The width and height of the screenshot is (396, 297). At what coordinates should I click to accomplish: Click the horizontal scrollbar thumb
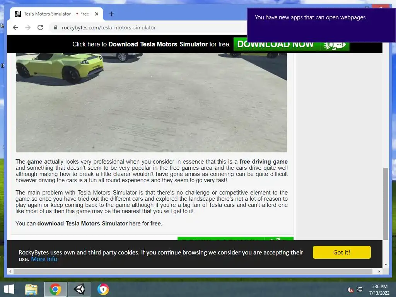click(x=193, y=271)
